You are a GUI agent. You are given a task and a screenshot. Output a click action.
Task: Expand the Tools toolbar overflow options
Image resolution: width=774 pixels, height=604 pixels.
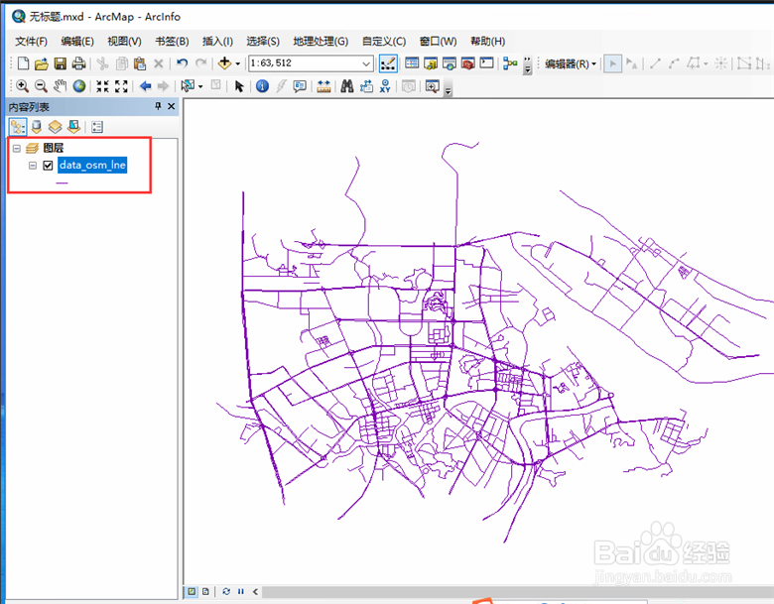point(448,88)
